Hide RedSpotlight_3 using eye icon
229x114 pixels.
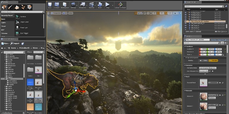[185, 17]
